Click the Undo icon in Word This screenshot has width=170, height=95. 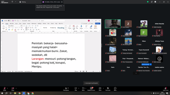coord(15,21)
